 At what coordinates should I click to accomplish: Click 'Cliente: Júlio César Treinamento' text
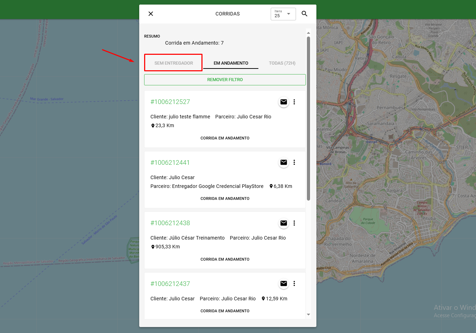click(188, 238)
